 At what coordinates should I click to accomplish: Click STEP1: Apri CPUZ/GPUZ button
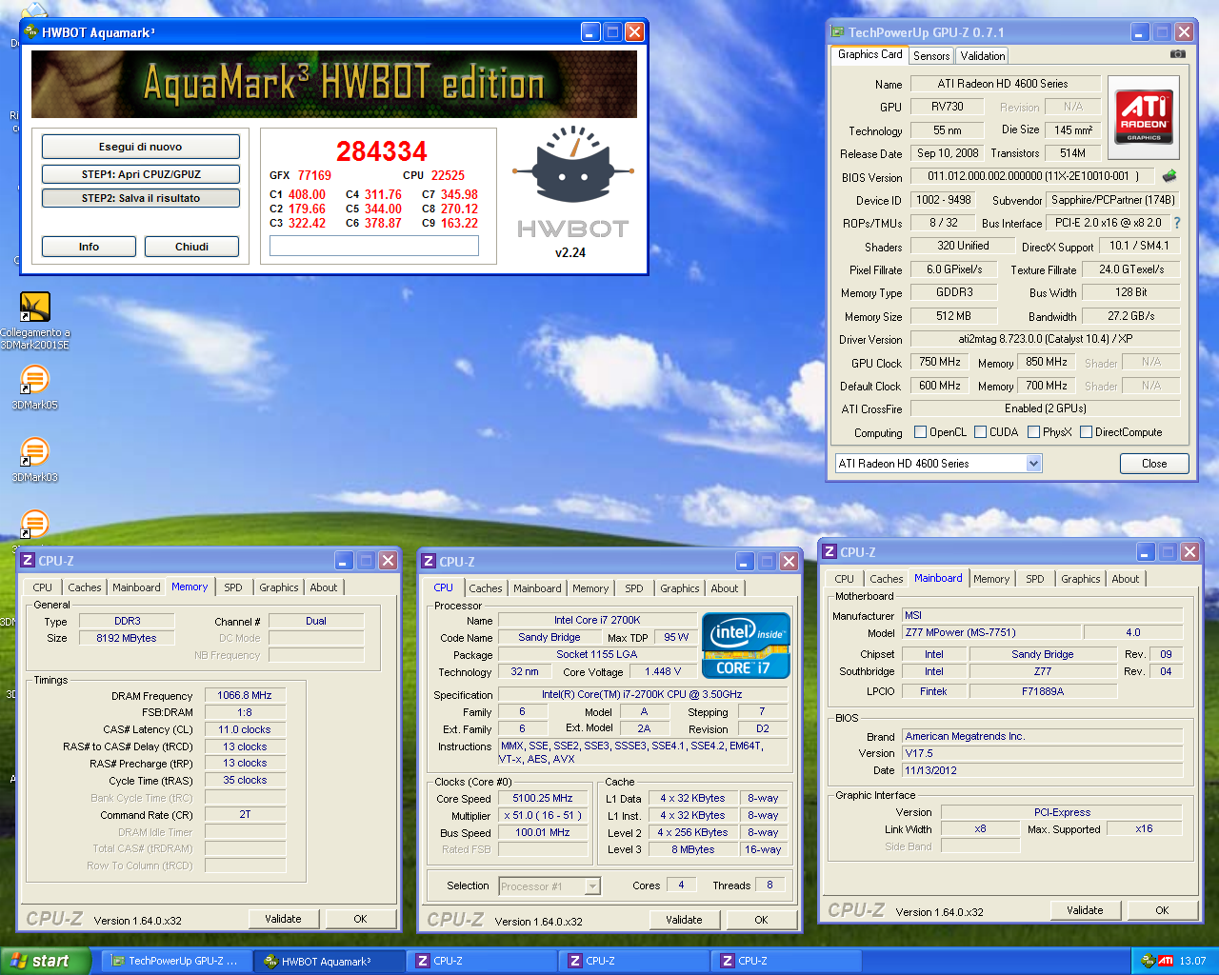141,174
